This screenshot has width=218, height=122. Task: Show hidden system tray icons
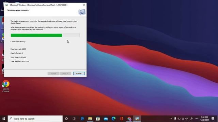tap(171, 119)
